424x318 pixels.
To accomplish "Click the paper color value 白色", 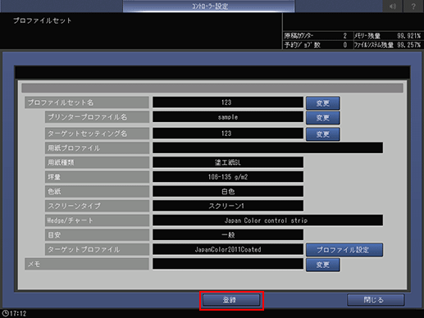I will pos(228,191).
